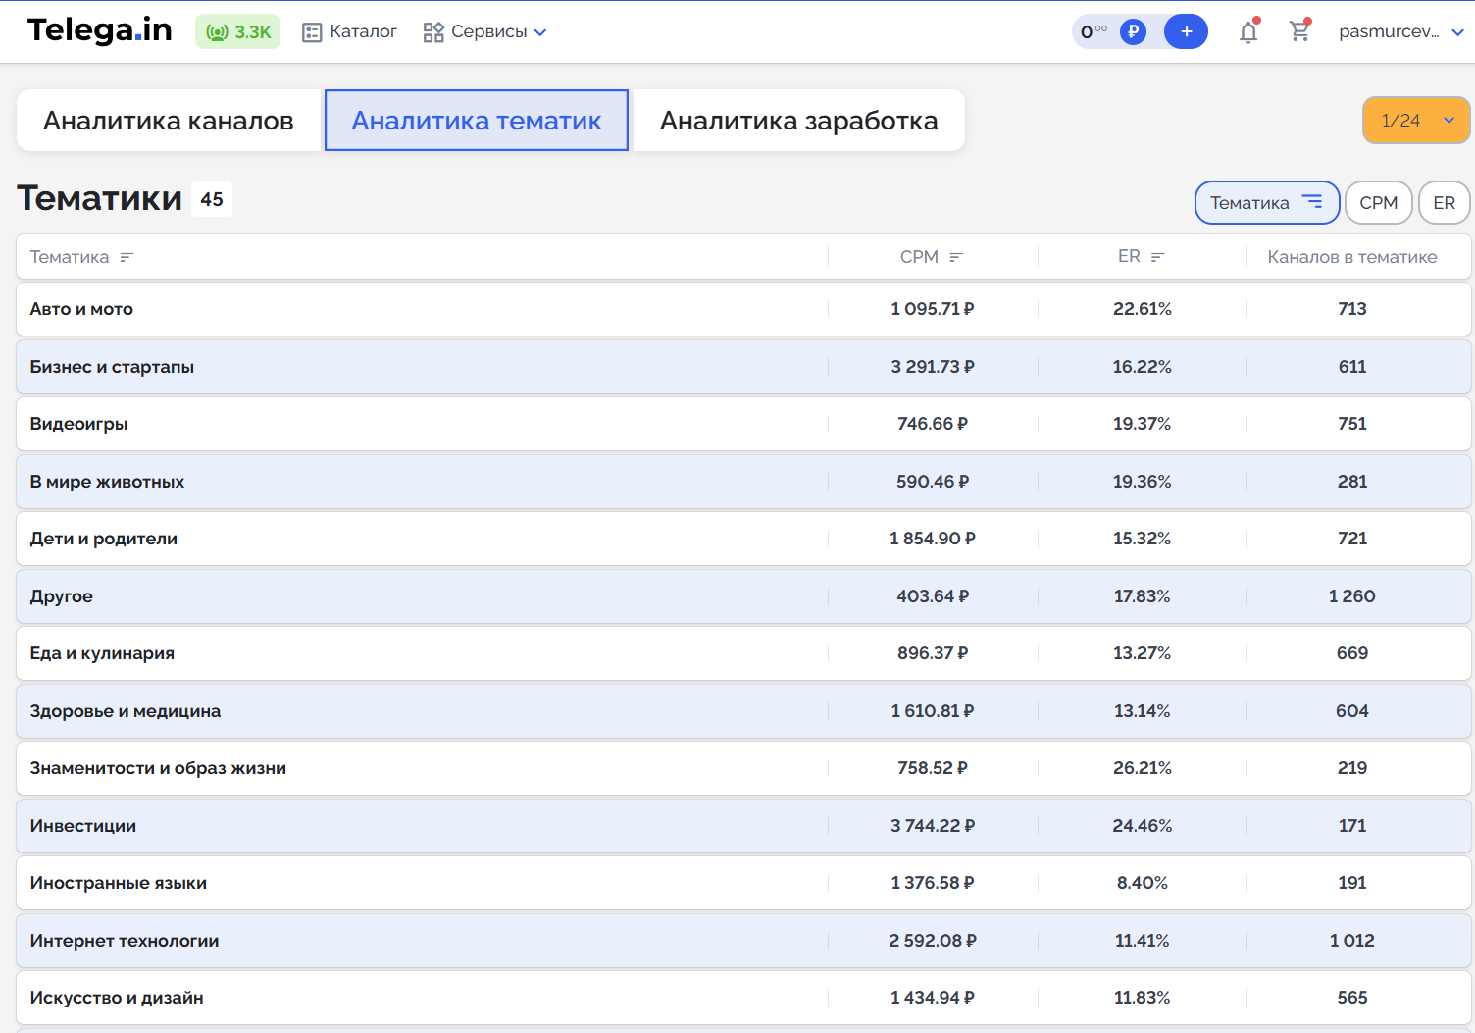Select the Тематика sort toggle pill
This screenshot has height=1033, width=1475.
1266,203
